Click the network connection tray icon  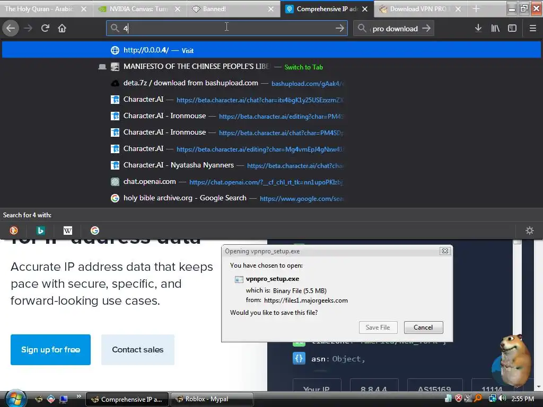point(492,399)
